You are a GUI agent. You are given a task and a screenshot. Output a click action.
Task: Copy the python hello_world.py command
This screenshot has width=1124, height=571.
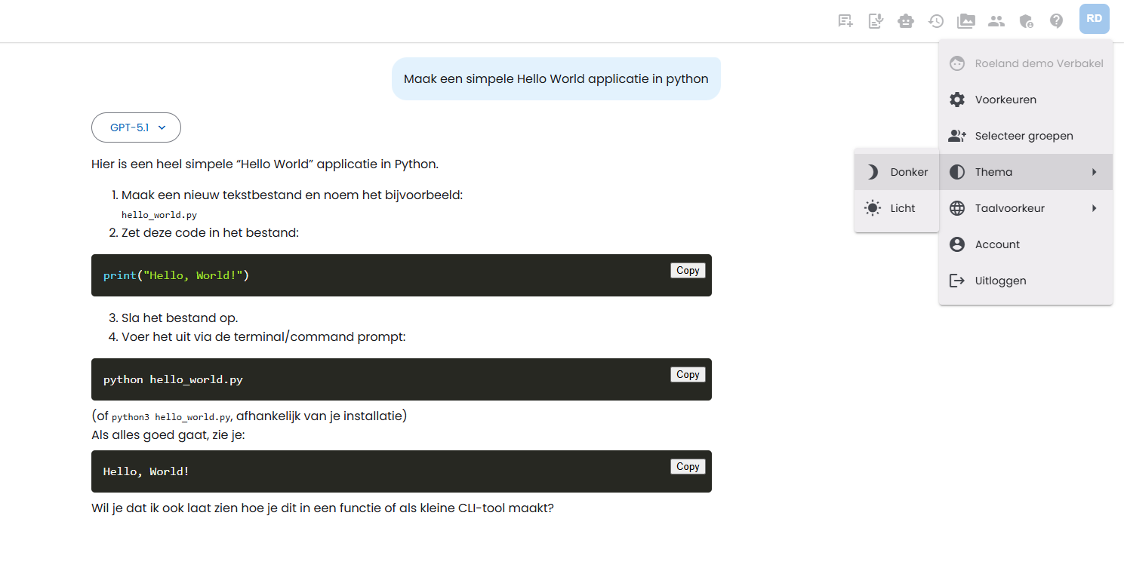coord(688,375)
